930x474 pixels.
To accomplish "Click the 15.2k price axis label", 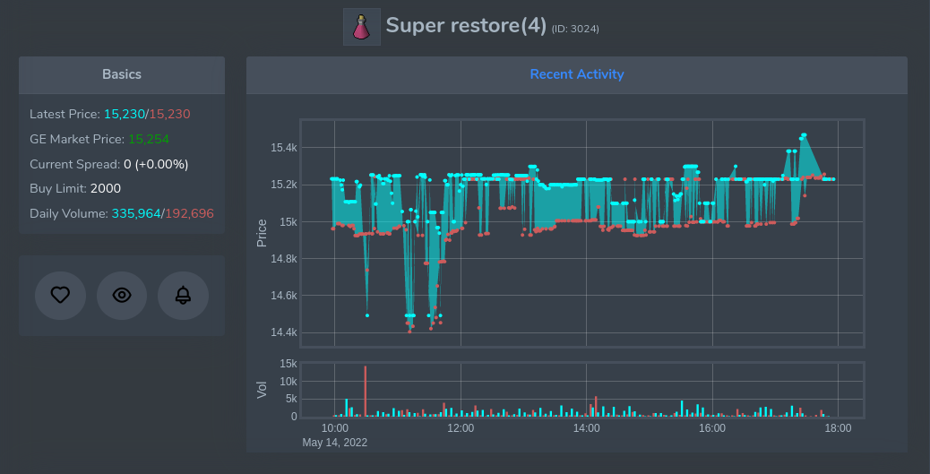I will (284, 185).
